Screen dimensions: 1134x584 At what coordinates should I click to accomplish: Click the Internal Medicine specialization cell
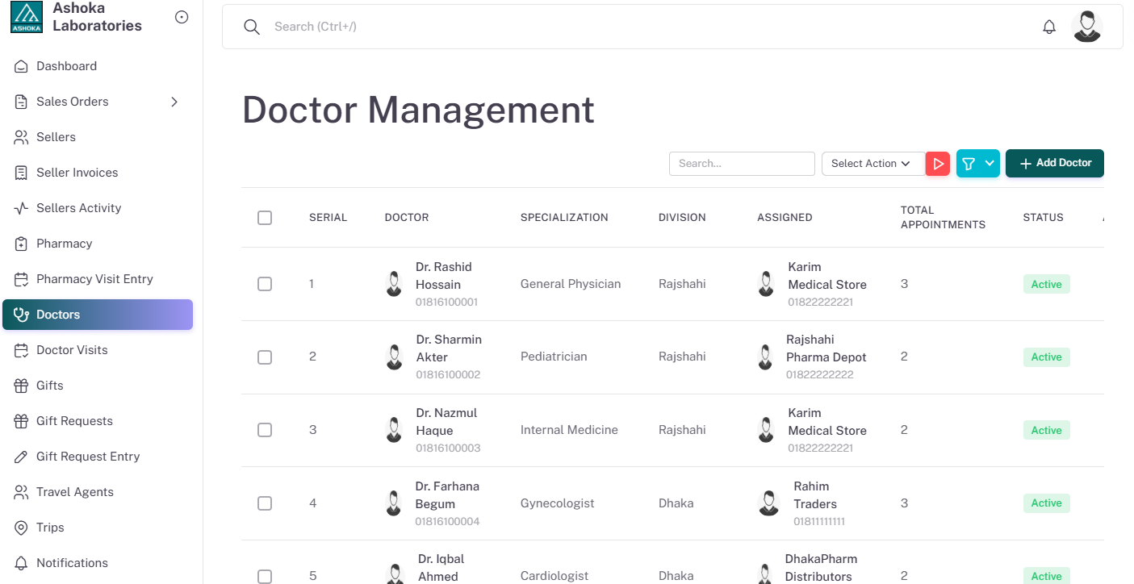coord(569,430)
